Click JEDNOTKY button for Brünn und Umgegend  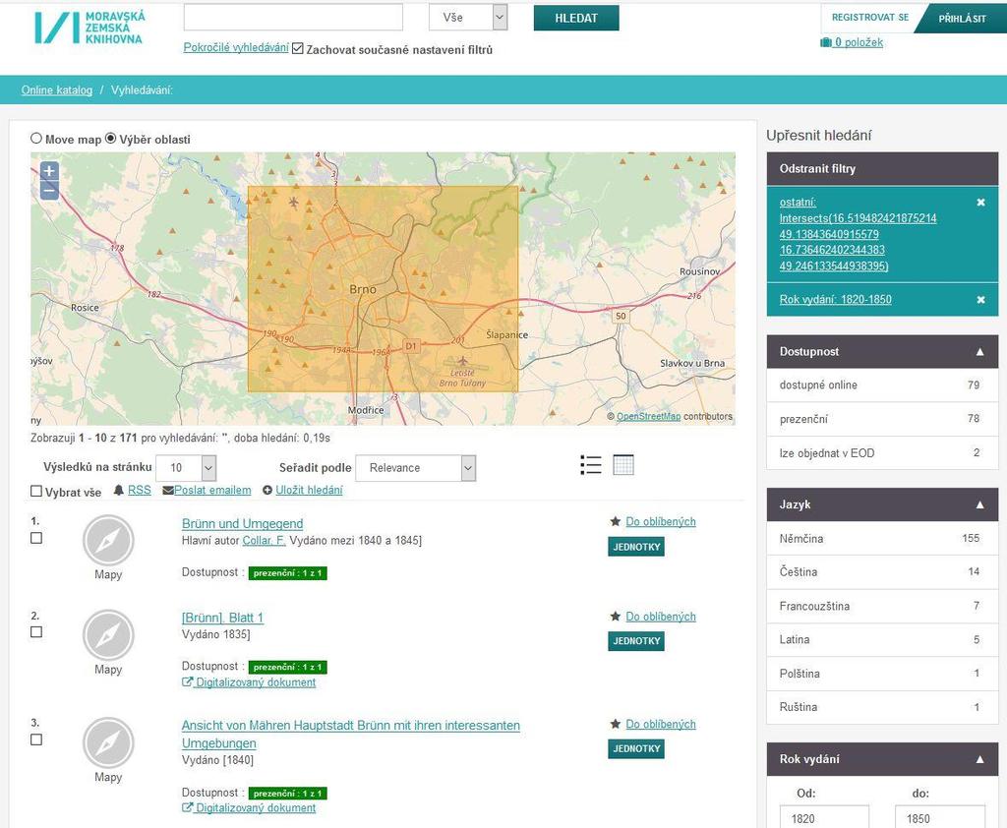click(x=636, y=547)
